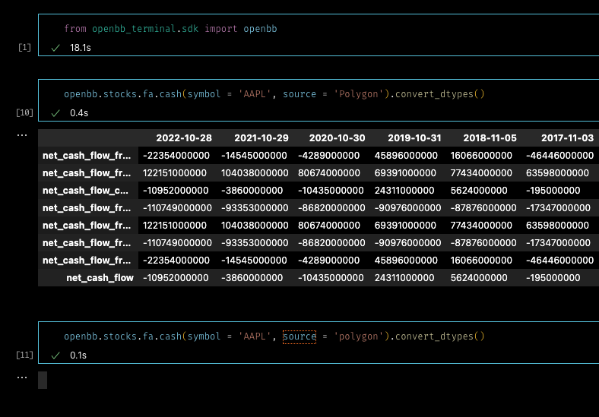Screen dimensions: 599x417
Task: Place cursor on openbb_terminal in import line
Action: pyautogui.click(x=134, y=29)
